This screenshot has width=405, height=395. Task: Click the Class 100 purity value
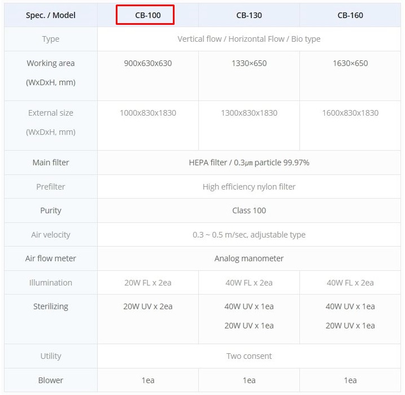tap(249, 210)
